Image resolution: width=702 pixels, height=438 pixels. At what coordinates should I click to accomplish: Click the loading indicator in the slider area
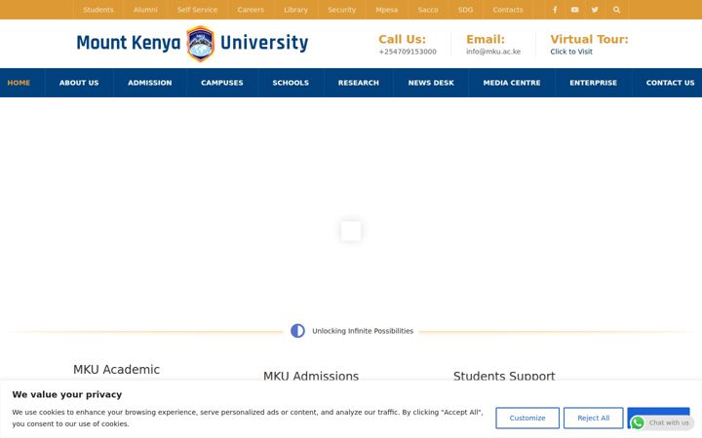[351, 231]
